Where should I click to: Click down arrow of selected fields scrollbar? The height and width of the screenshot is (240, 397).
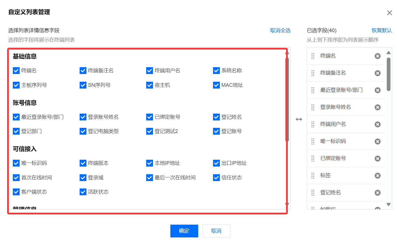click(x=388, y=204)
